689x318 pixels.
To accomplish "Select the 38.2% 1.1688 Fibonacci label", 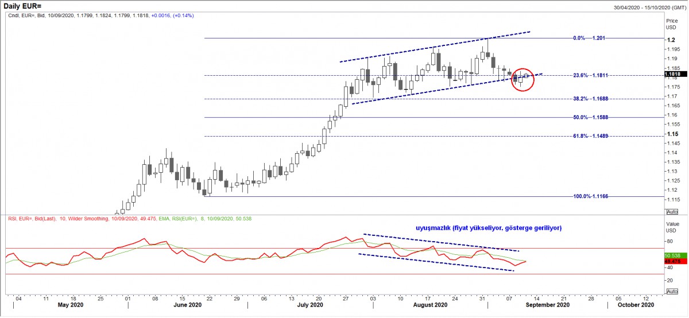I will point(591,99).
